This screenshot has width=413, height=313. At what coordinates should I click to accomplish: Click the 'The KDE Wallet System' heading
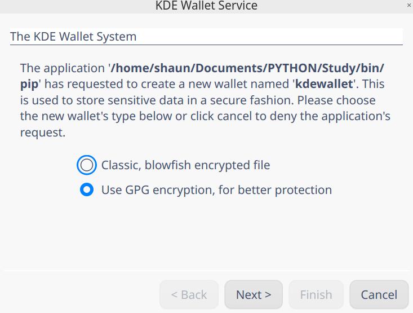point(73,37)
